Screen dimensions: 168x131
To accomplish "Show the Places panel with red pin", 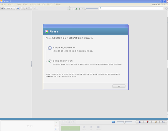I will tap(148, 122).
